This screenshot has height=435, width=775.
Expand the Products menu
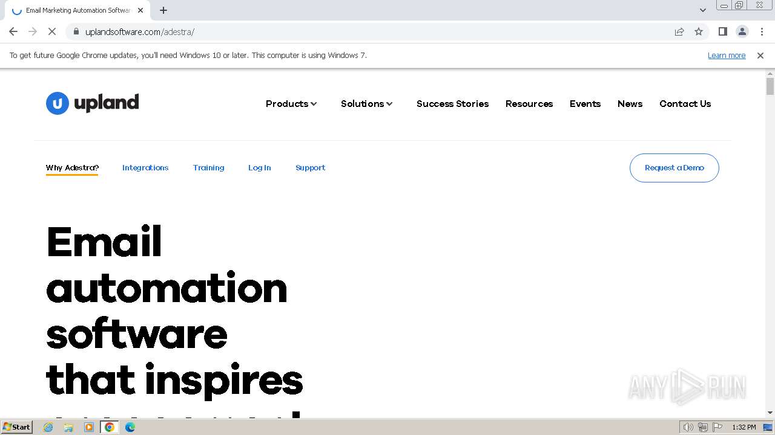click(x=291, y=104)
